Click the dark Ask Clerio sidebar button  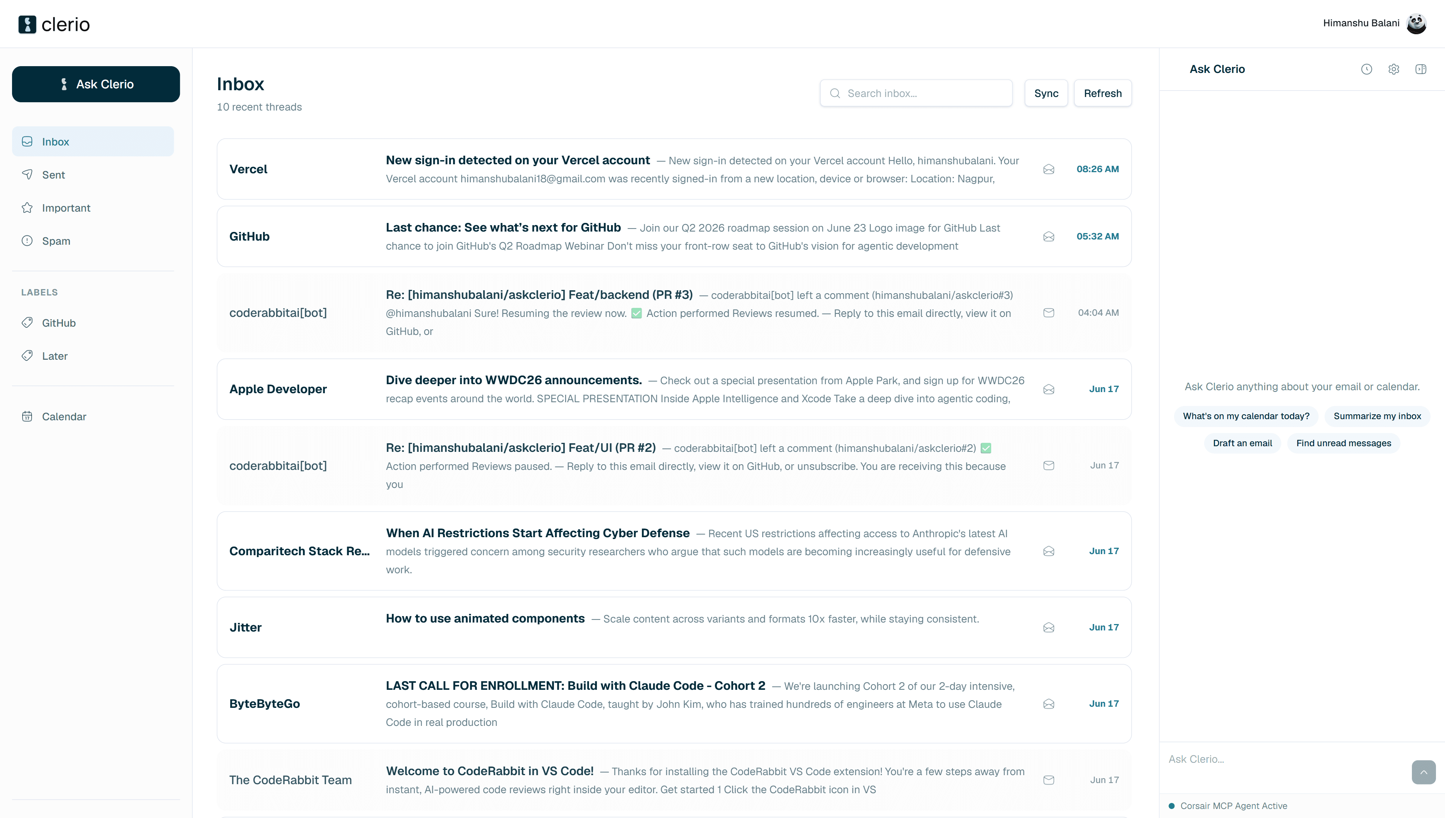pyautogui.click(x=96, y=84)
